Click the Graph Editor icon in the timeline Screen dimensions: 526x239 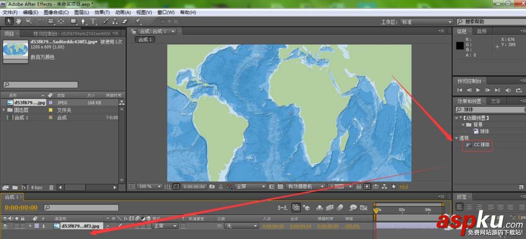363,208
